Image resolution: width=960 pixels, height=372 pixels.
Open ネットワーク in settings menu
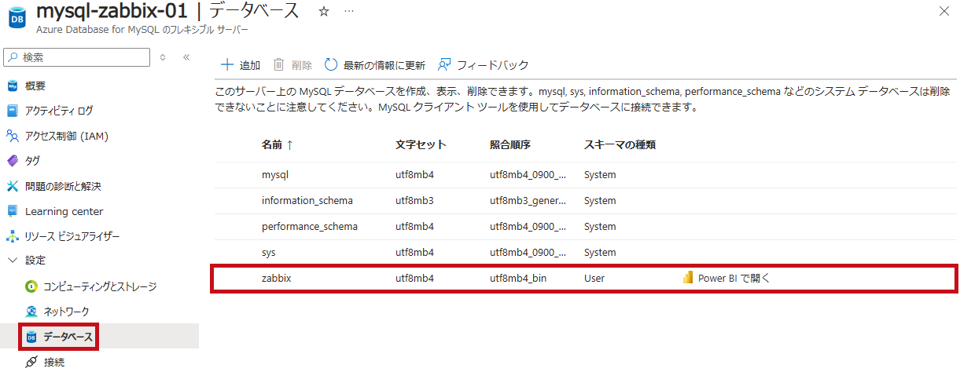click(66, 312)
